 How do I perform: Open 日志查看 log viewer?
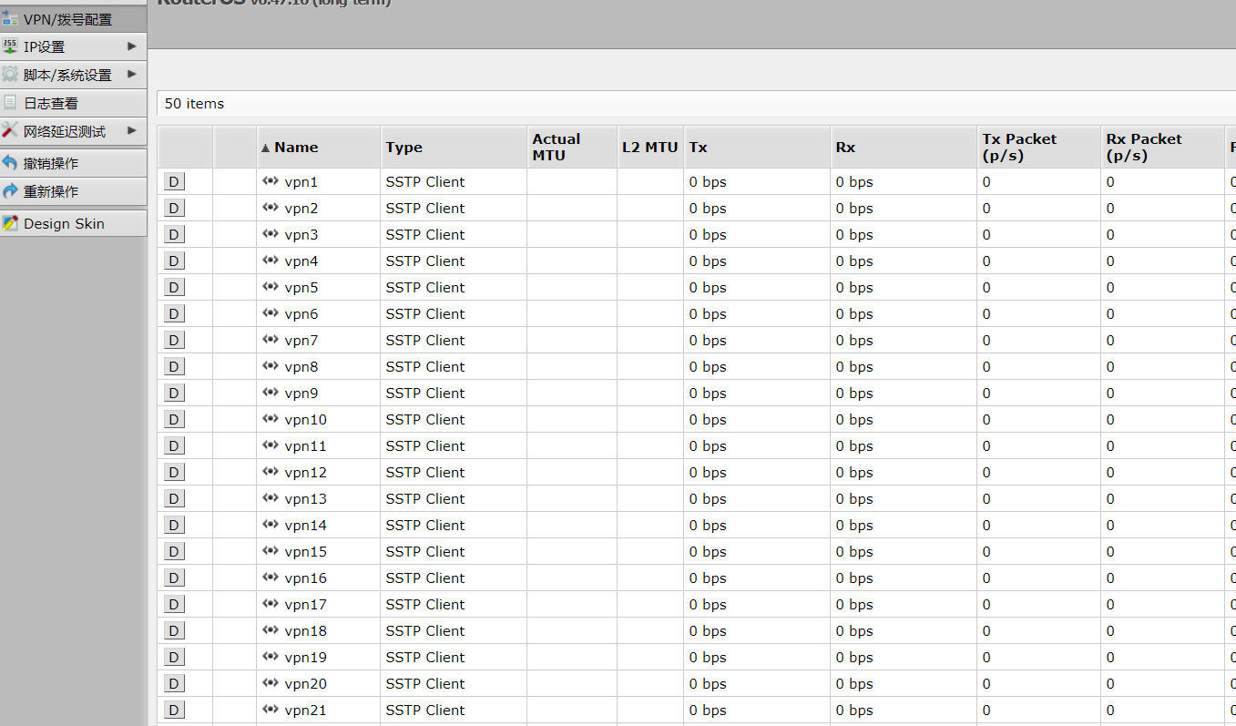[73, 103]
